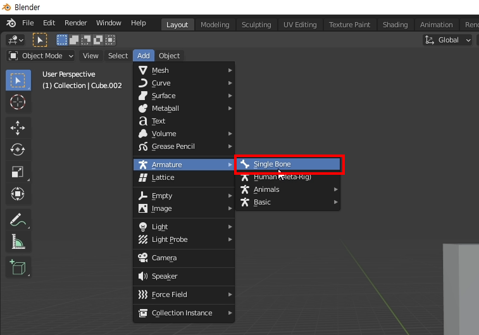Switch to the Modeling workspace tab

(215, 25)
